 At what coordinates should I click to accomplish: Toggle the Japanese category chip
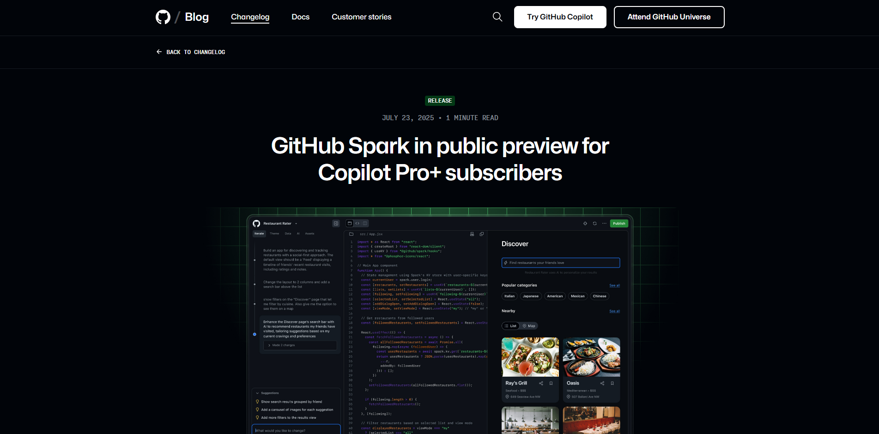(531, 296)
